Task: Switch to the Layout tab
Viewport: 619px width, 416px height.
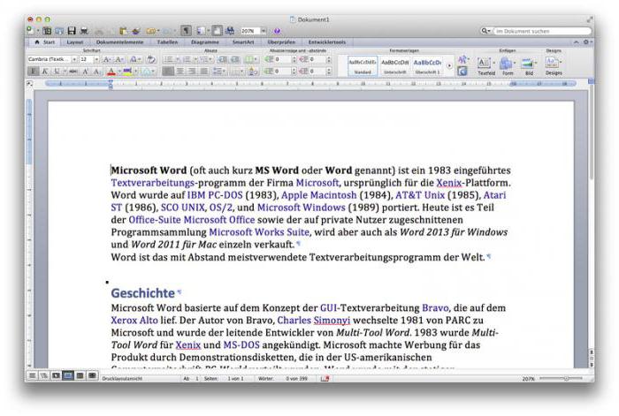Action: point(74,42)
